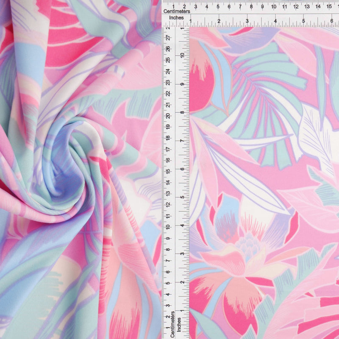
Task: Select the flat floral fabric swatch beside rulers
Action: pyautogui.click(x=264, y=183)
